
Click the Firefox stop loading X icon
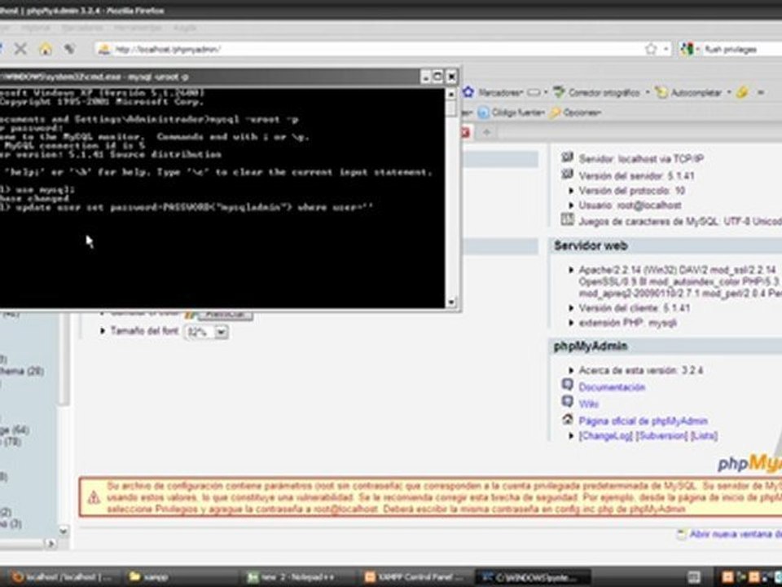point(20,48)
